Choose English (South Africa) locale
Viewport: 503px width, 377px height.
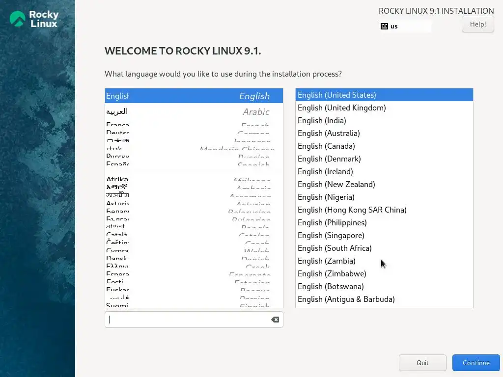384,248
